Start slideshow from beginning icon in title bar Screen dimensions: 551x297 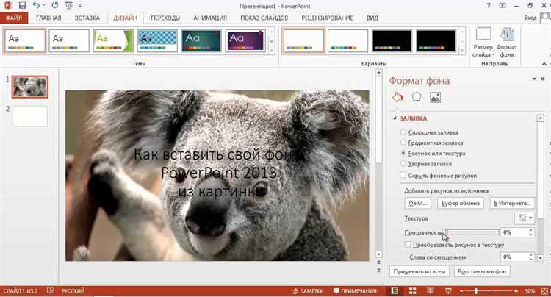(69, 6)
